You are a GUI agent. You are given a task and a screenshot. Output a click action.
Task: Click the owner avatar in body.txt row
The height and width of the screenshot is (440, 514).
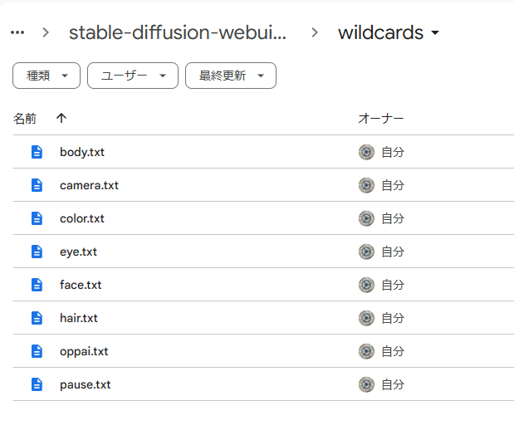[366, 152]
